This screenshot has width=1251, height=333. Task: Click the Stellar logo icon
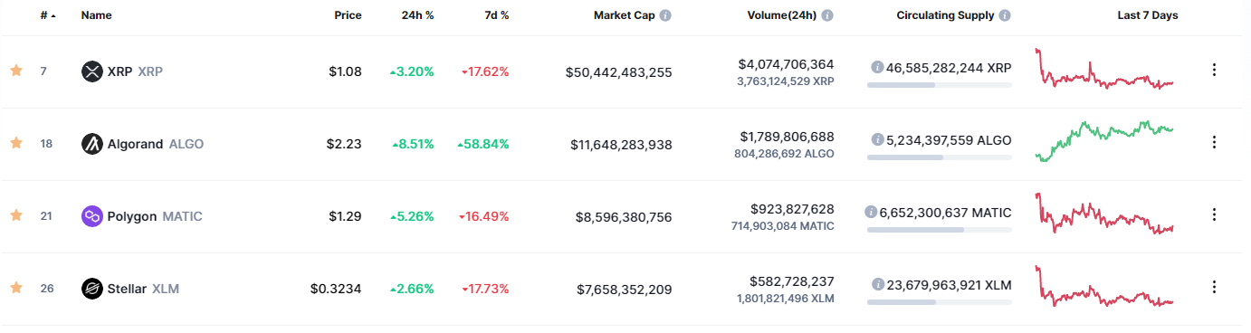tap(91, 289)
